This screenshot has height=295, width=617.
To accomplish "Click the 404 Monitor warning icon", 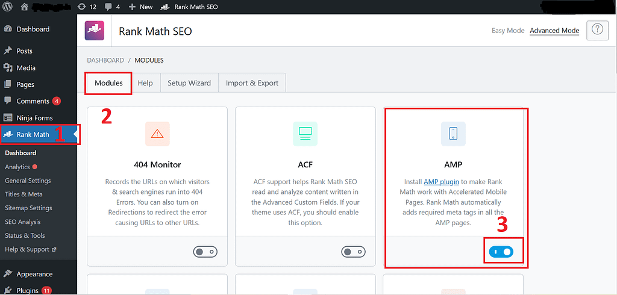I will [157, 134].
